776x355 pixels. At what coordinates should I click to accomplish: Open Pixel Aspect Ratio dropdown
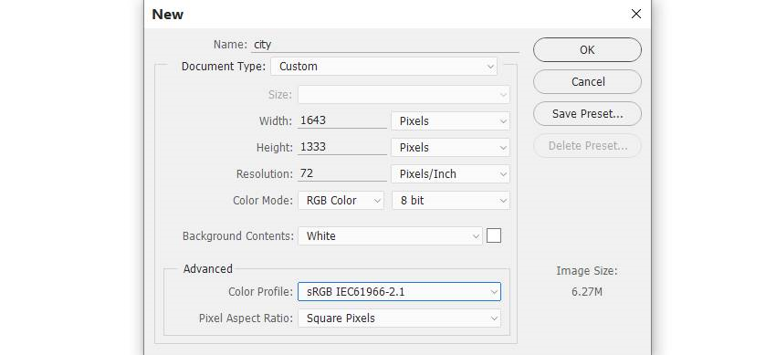pyautogui.click(x=399, y=318)
